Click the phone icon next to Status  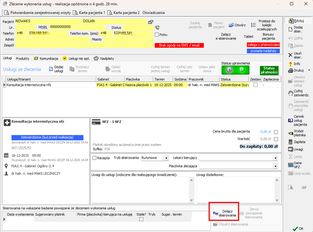[157, 28]
